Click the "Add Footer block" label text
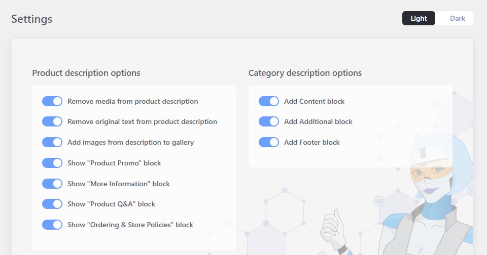The height and width of the screenshot is (255, 487). point(312,142)
